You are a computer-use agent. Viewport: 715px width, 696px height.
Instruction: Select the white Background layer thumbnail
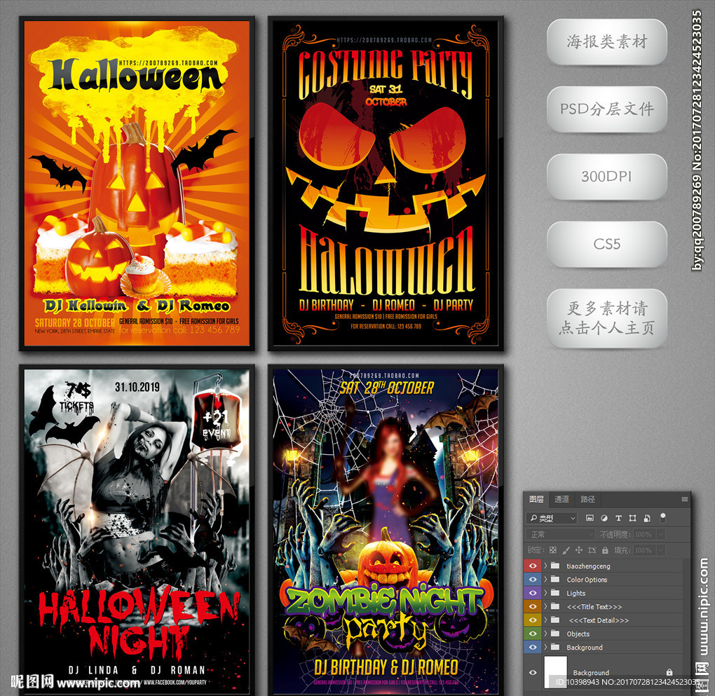click(x=556, y=672)
